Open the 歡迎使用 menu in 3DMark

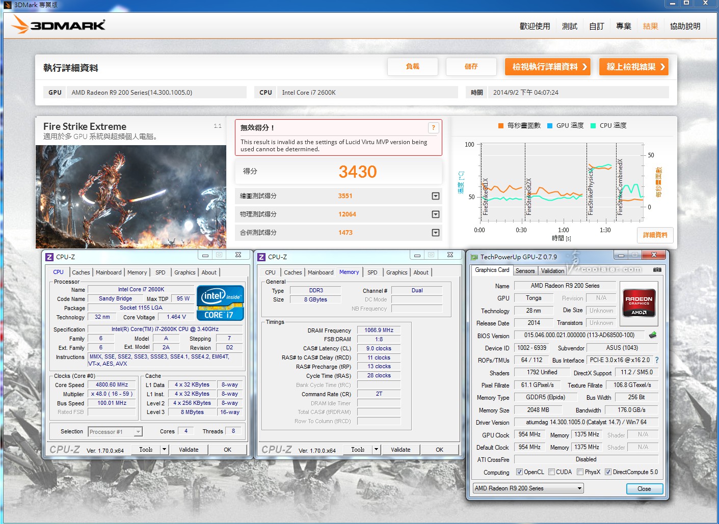[x=535, y=26]
